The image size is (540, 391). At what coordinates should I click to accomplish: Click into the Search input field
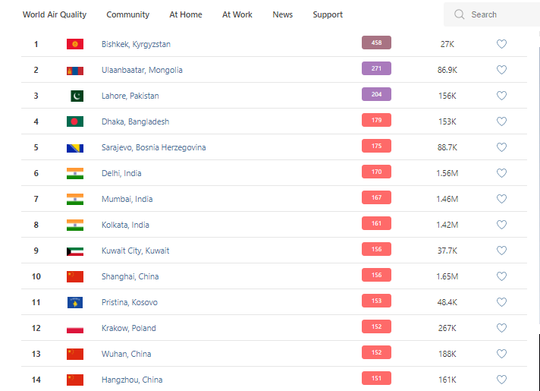coord(501,14)
